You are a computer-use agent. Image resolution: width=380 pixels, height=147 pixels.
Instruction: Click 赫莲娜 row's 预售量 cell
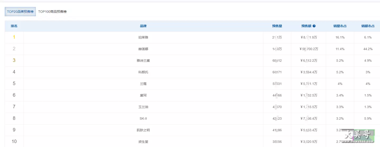[x=277, y=49]
